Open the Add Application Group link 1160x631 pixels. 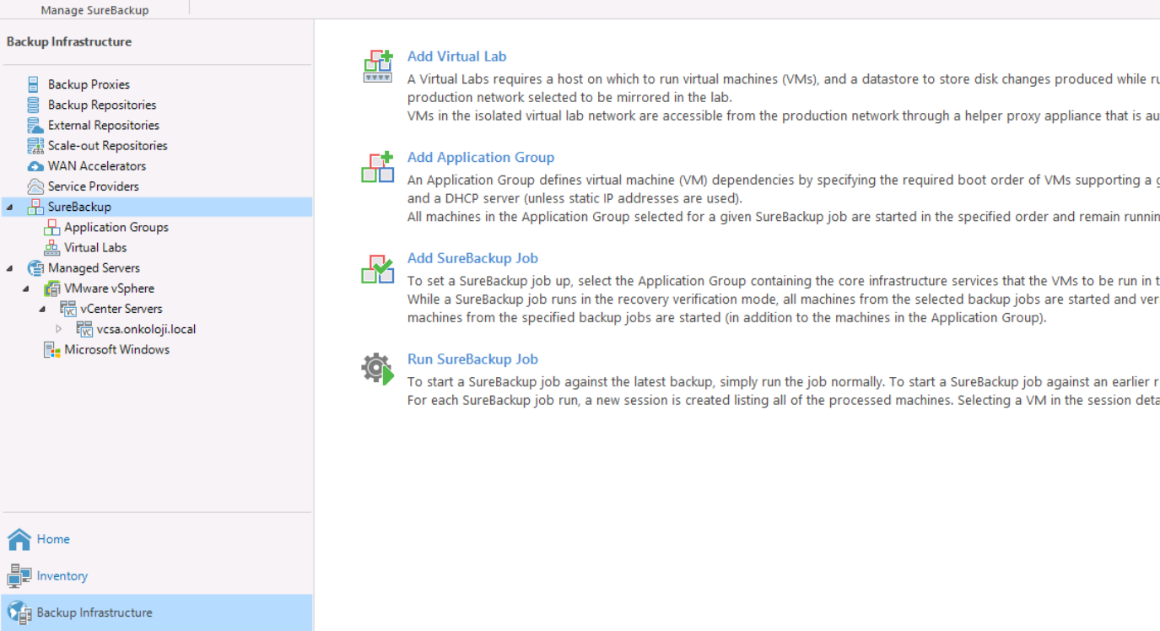pos(481,158)
